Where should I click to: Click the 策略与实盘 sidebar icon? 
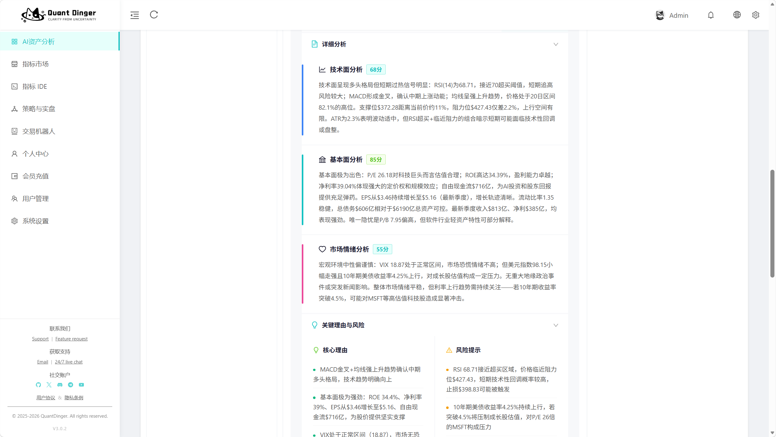click(15, 109)
